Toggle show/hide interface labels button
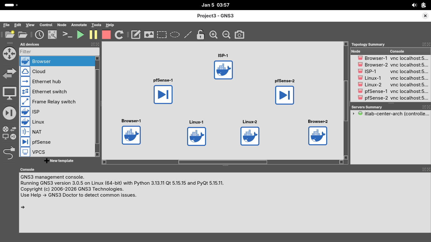 point(52,35)
